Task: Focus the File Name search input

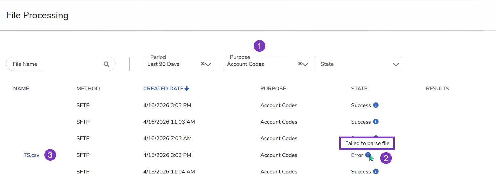Action: [x=55, y=64]
